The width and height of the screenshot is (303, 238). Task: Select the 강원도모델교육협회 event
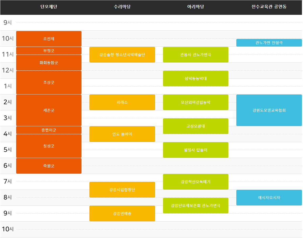coord(269,110)
